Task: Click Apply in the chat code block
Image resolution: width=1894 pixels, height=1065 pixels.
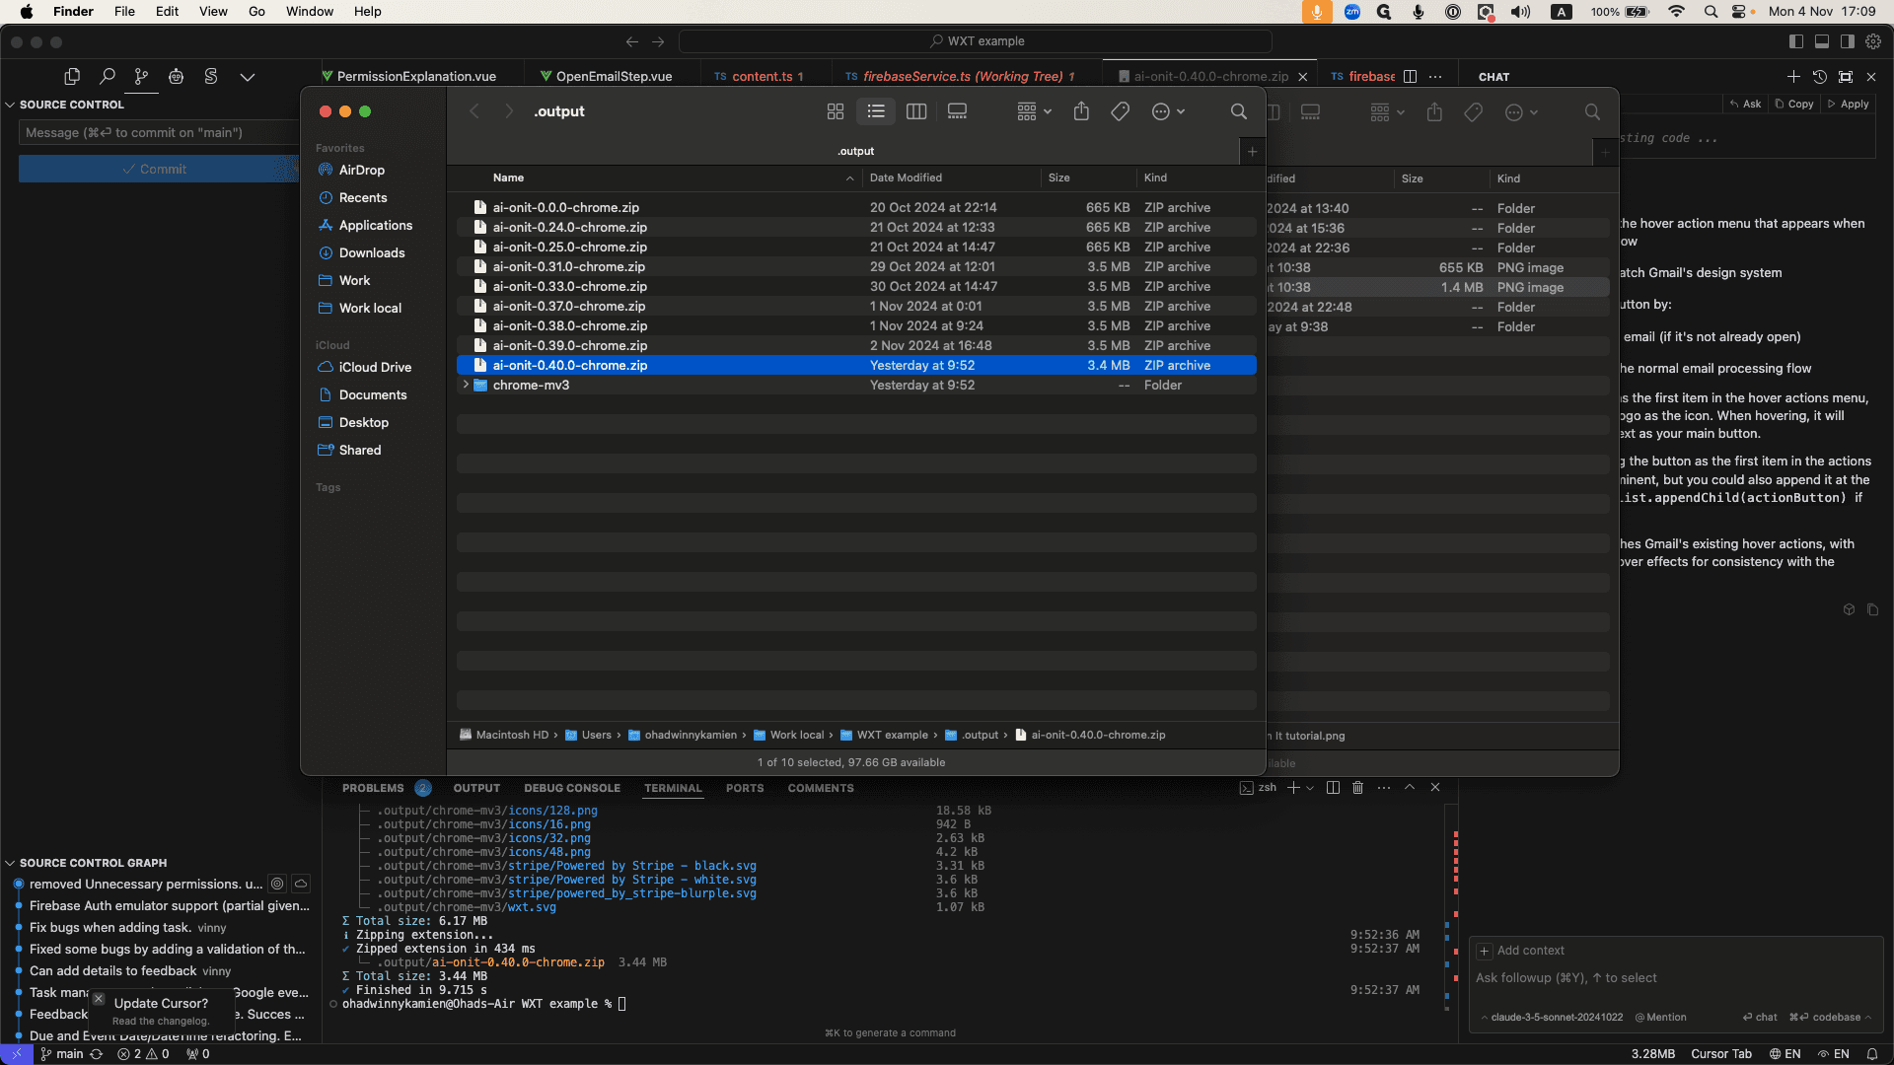Action: 1849,105
